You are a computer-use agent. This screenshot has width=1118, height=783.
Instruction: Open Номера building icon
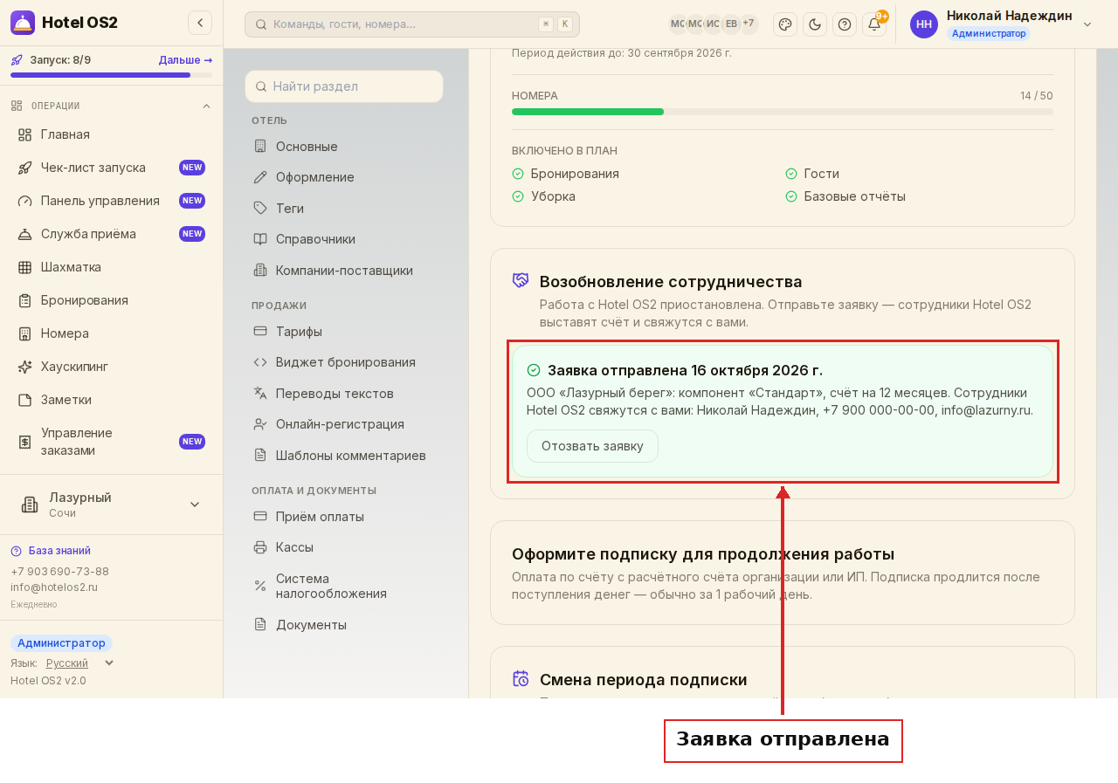(24, 333)
